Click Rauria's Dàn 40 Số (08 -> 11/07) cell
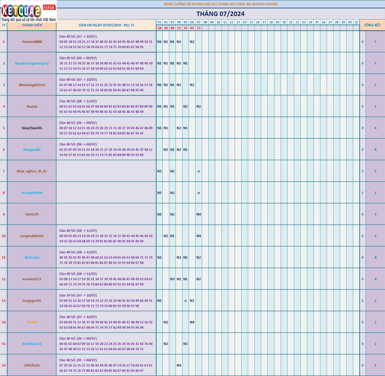385x376 pixels. tap(106, 106)
